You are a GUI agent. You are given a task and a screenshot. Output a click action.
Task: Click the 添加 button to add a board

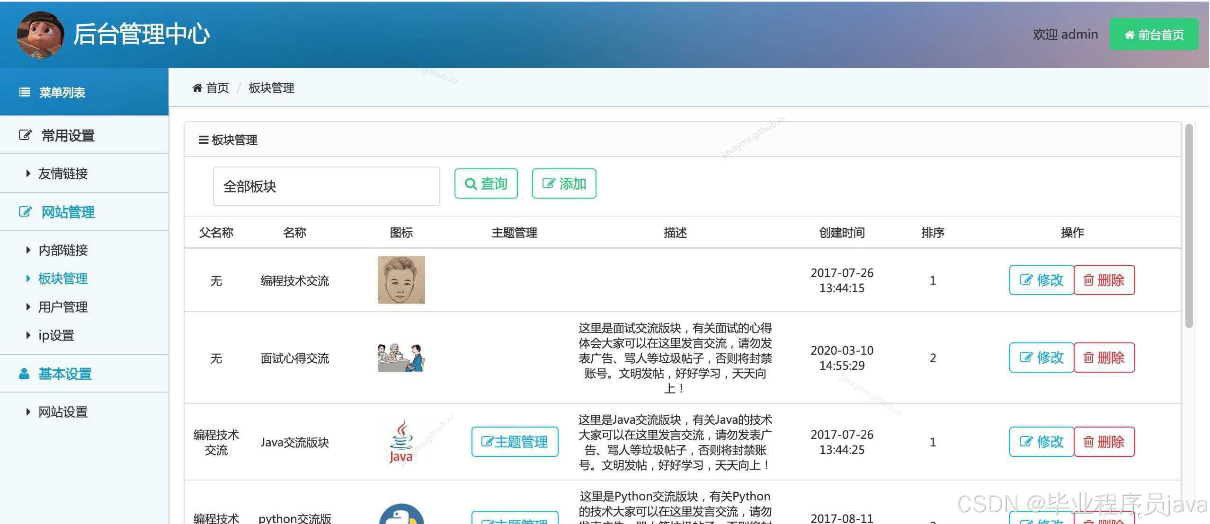tap(563, 183)
